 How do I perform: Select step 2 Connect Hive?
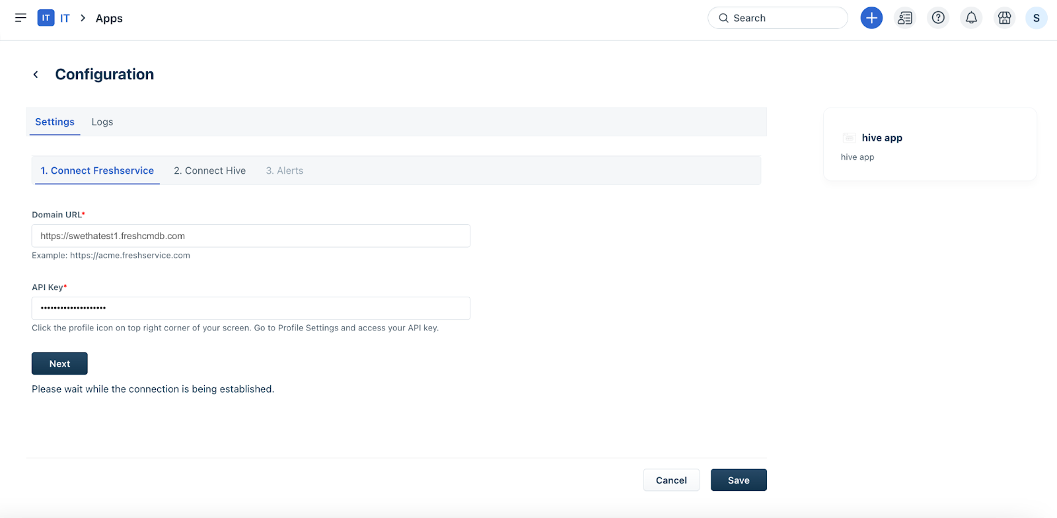click(x=210, y=170)
